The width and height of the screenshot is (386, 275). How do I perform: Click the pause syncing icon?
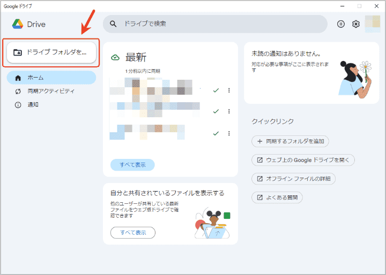pyautogui.click(x=340, y=24)
